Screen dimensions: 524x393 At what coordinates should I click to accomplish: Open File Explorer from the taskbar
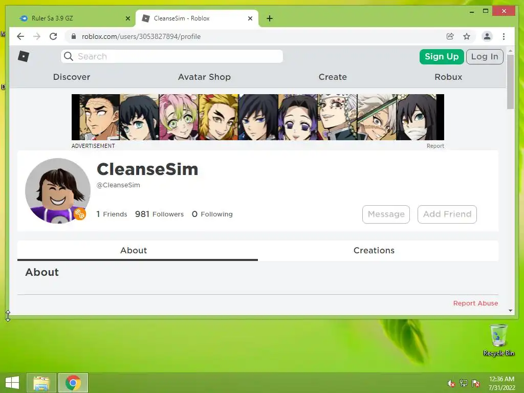click(x=41, y=383)
